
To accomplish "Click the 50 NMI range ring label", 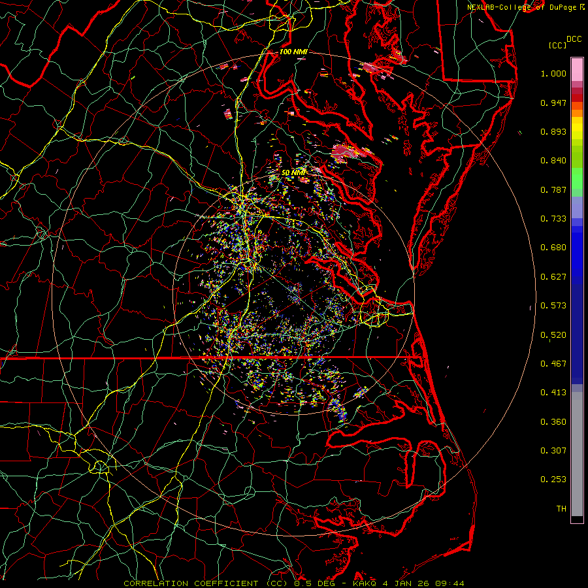I will tap(293, 173).
